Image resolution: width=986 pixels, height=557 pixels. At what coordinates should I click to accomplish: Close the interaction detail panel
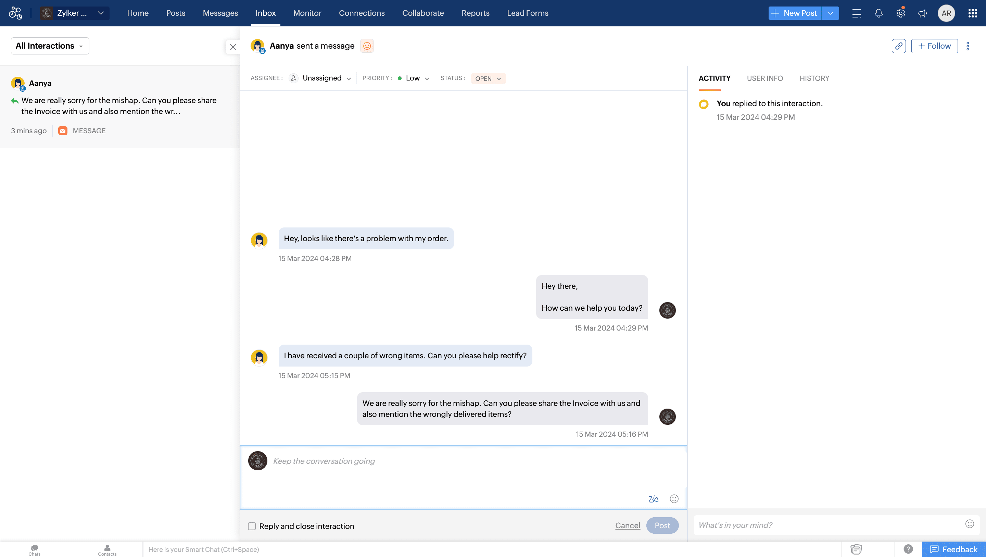[233, 47]
